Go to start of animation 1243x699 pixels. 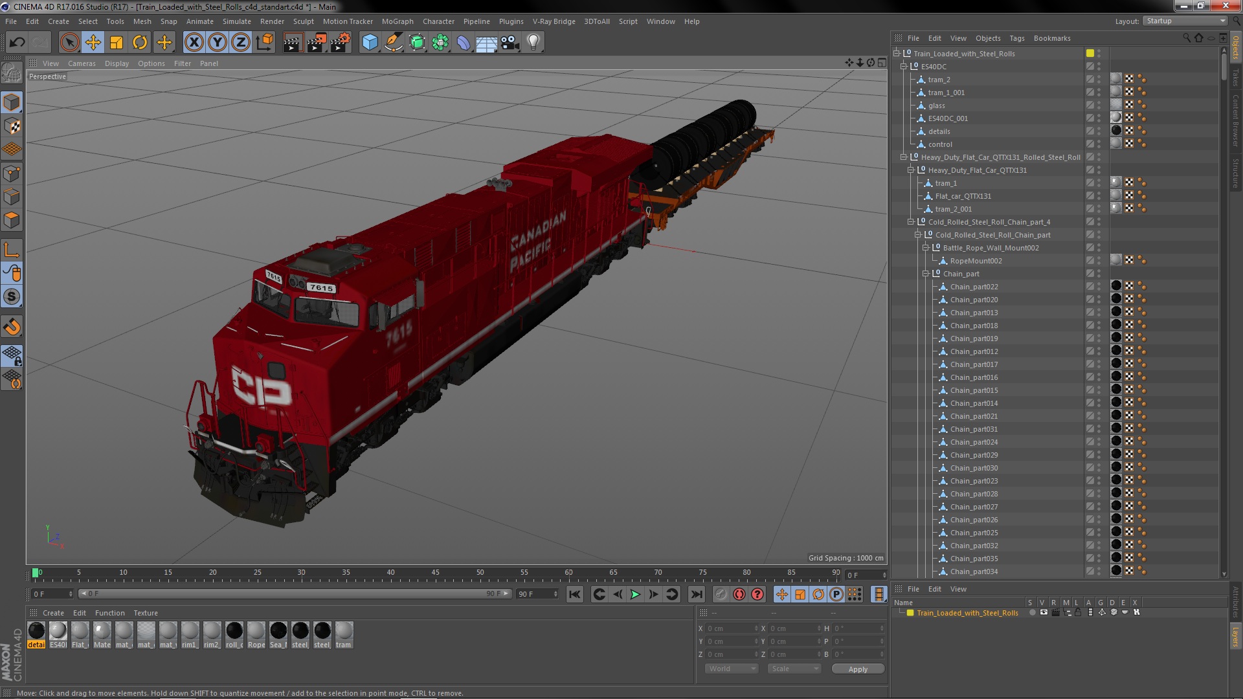pos(574,594)
